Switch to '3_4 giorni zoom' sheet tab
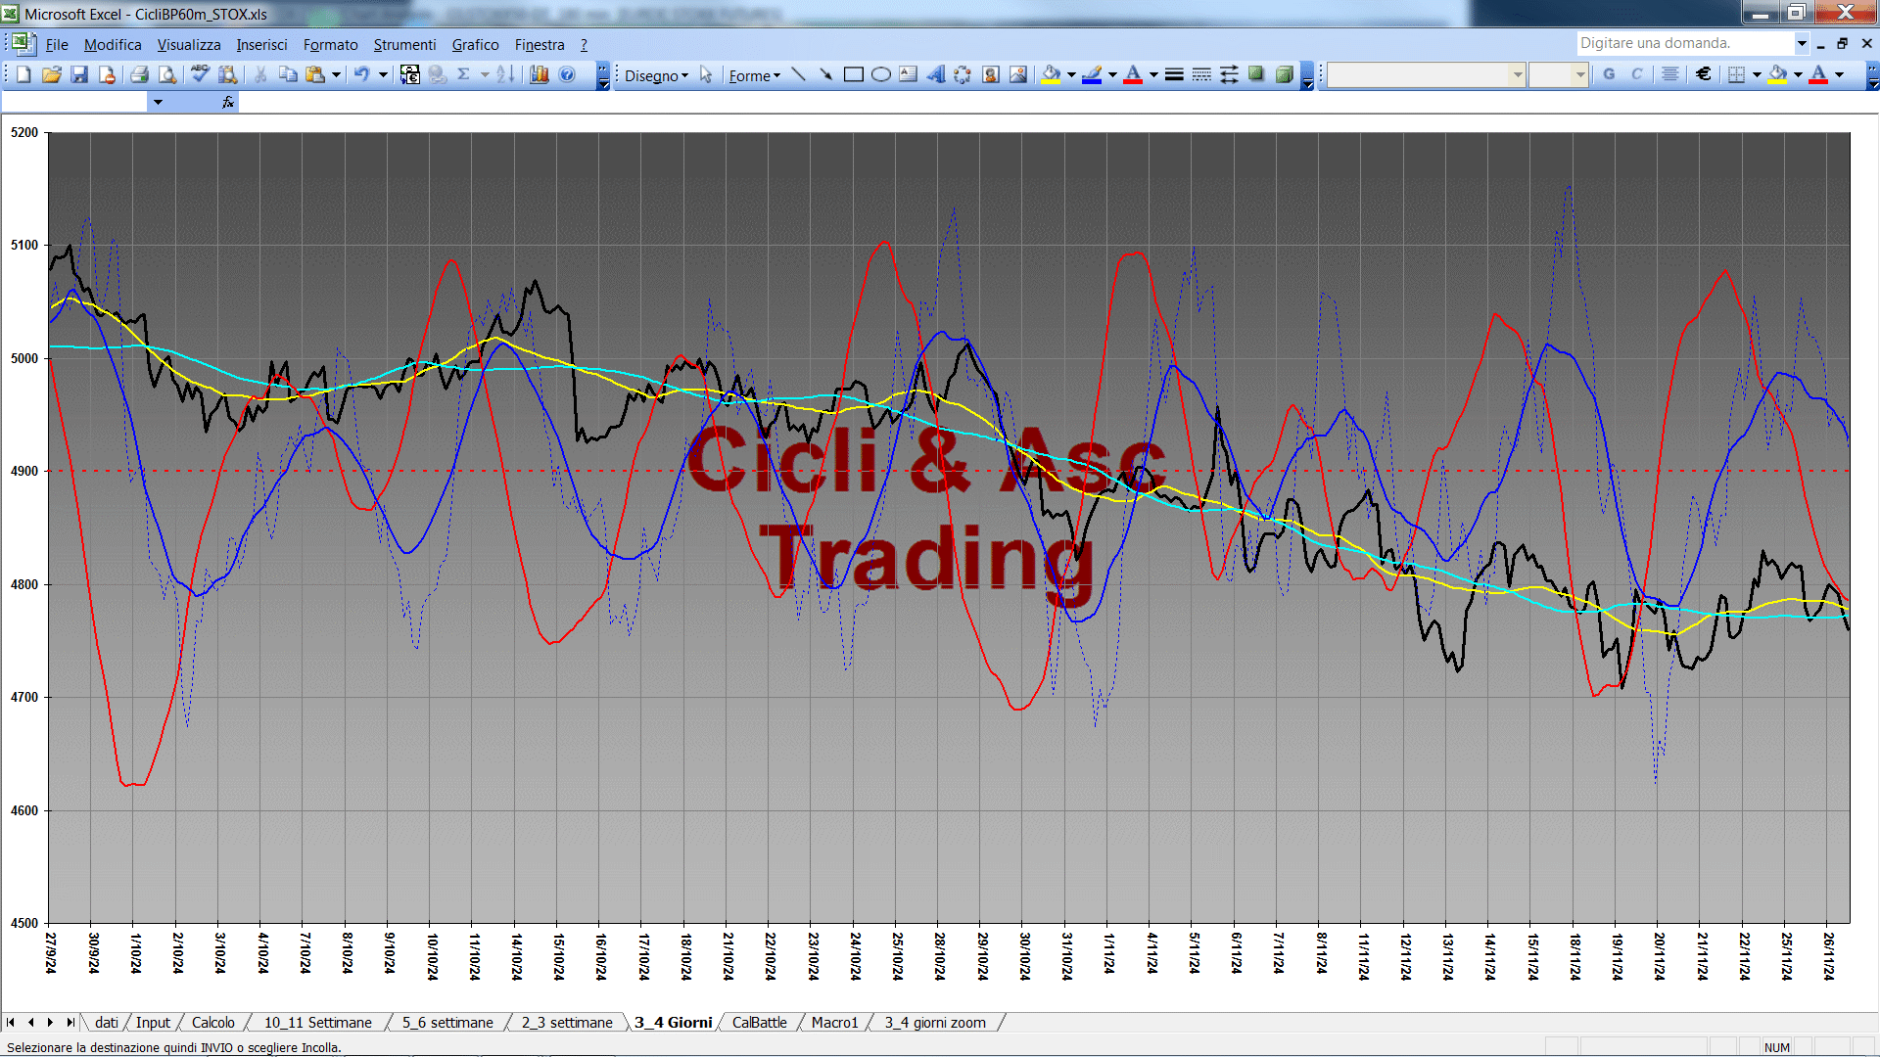 click(x=934, y=1023)
